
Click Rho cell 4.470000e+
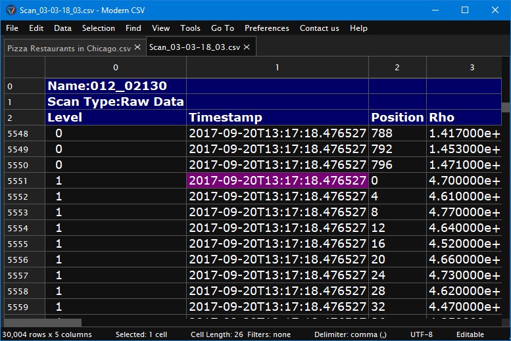(464, 307)
